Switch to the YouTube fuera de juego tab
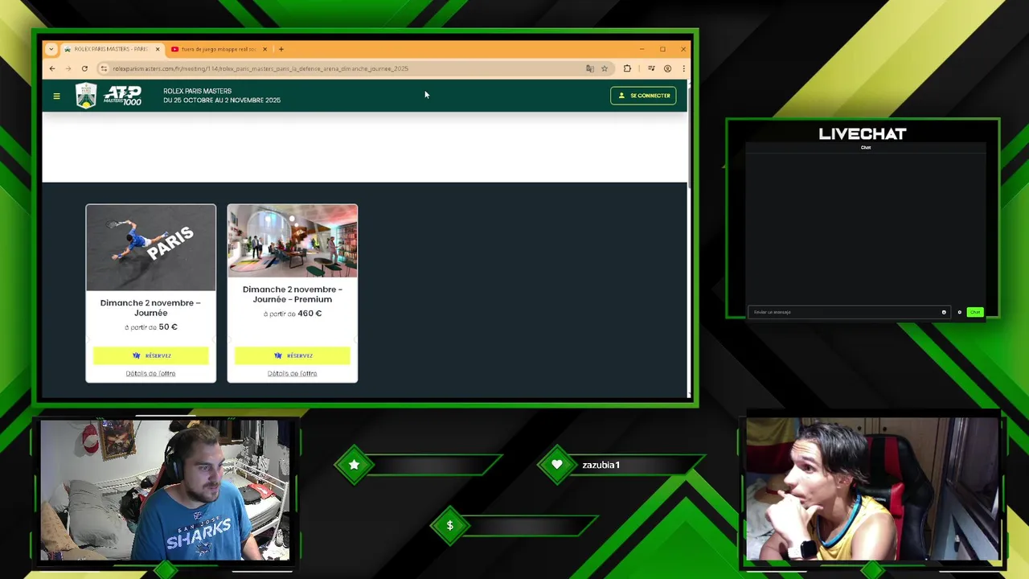1029x579 pixels. coord(217,49)
